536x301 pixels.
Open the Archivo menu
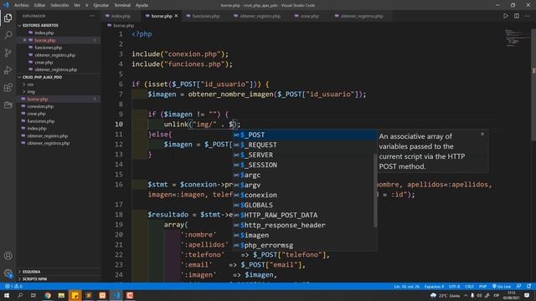(x=21, y=5)
